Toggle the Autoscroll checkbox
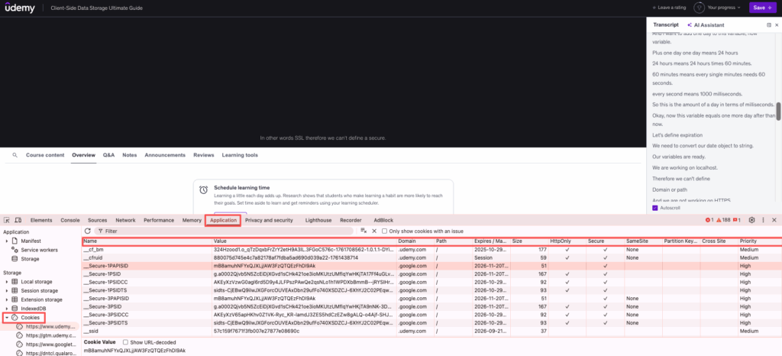The image size is (782, 356). click(655, 208)
